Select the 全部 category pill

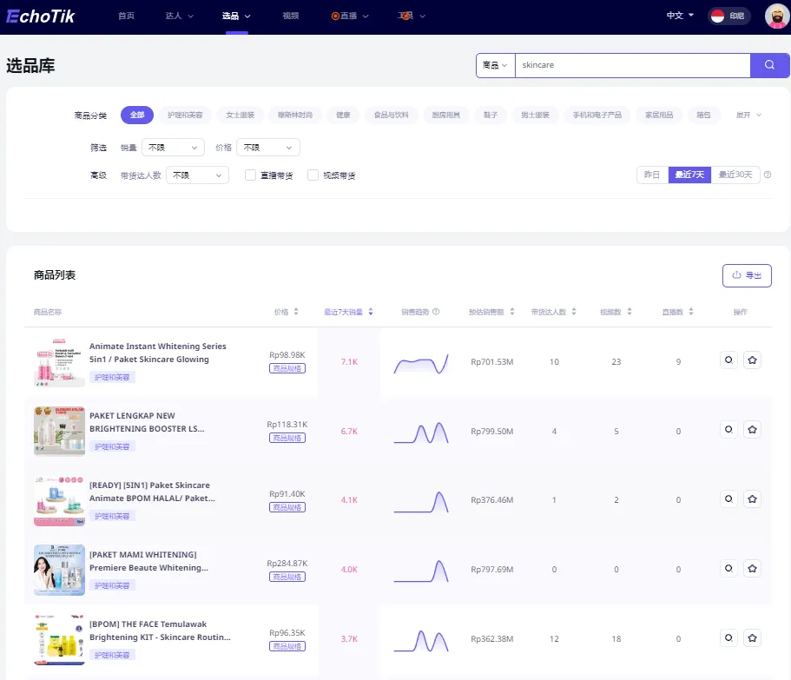(136, 115)
